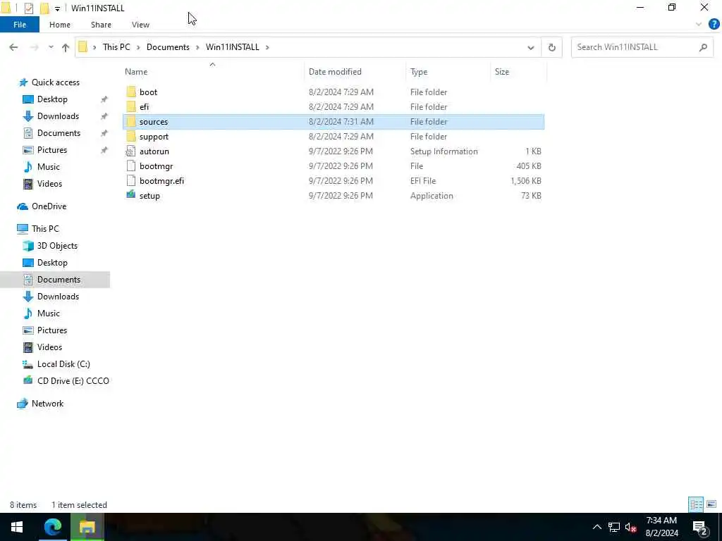Open the network tray icon
The image size is (722, 541).
click(x=614, y=527)
